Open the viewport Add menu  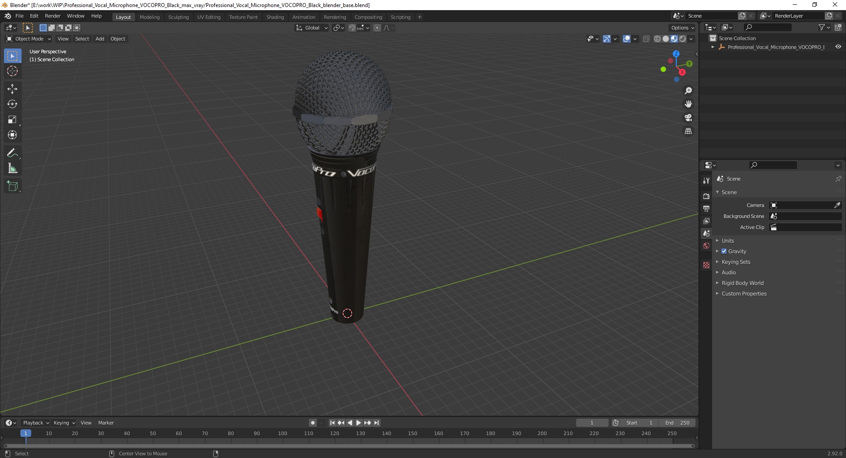(x=100, y=39)
